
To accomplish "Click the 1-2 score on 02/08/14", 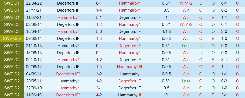I will pos(99,24).
